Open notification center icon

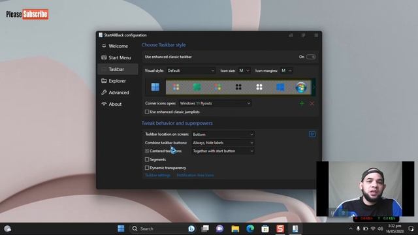point(411,228)
